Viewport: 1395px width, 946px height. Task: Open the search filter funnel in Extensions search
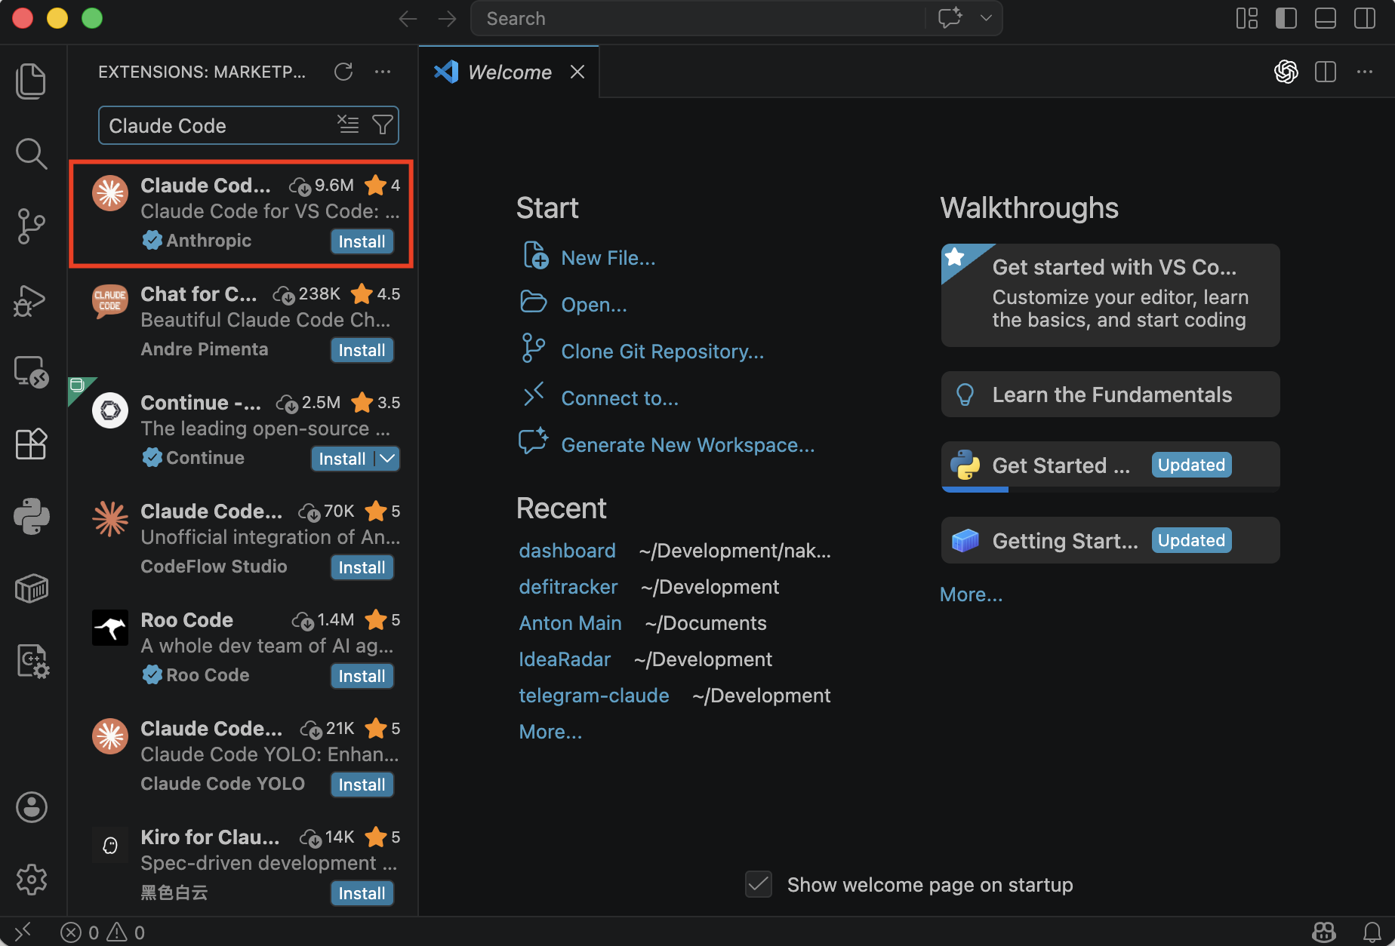pos(383,124)
